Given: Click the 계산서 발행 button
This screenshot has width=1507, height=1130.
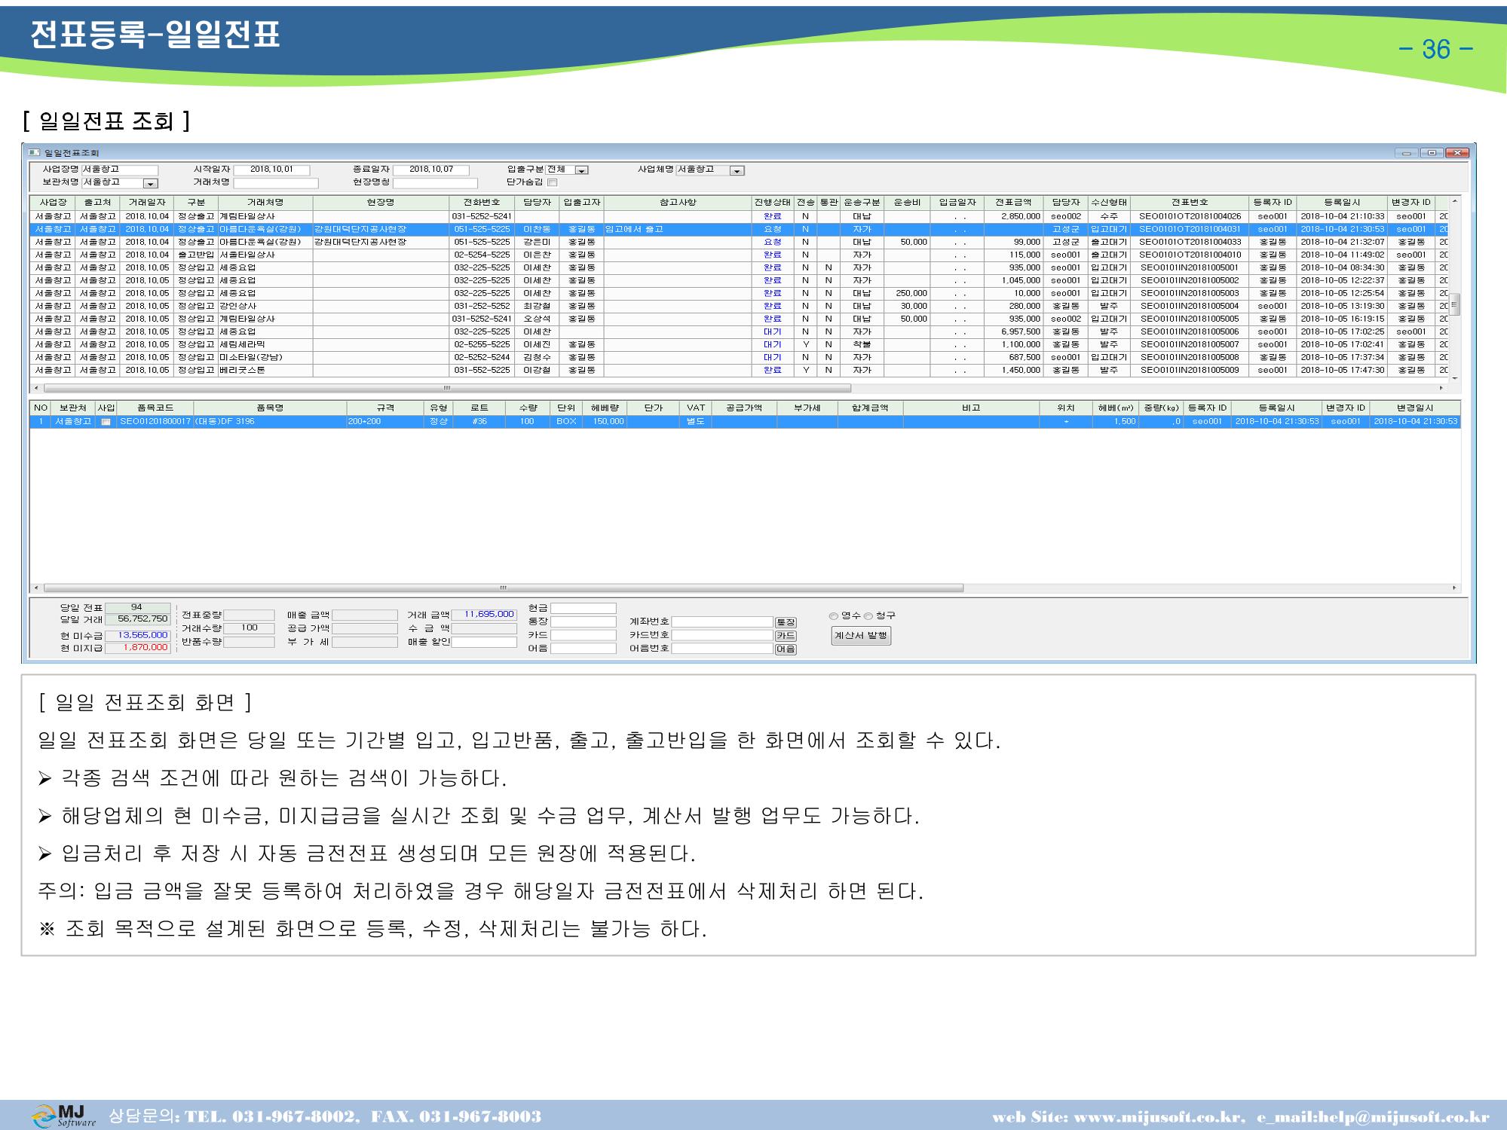Looking at the screenshot, I should pyautogui.click(x=861, y=636).
